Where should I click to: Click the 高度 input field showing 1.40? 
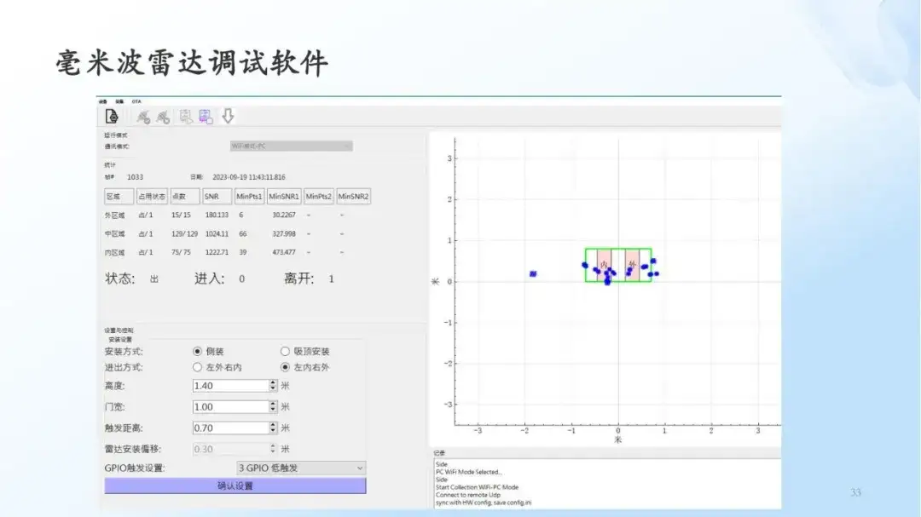(x=231, y=386)
